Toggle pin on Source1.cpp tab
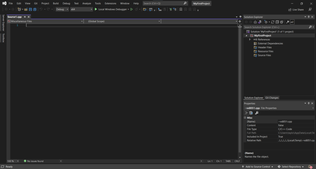This screenshot has height=169, width=316. pos(25,17)
